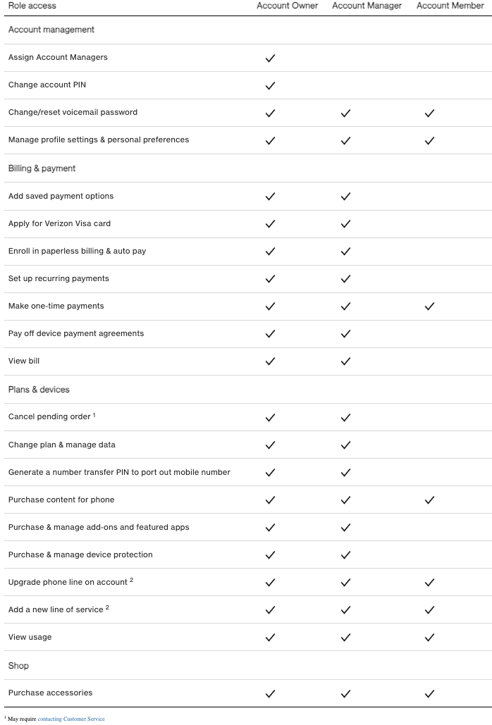Click the Account management section heading
492x725 pixels.
click(x=51, y=30)
